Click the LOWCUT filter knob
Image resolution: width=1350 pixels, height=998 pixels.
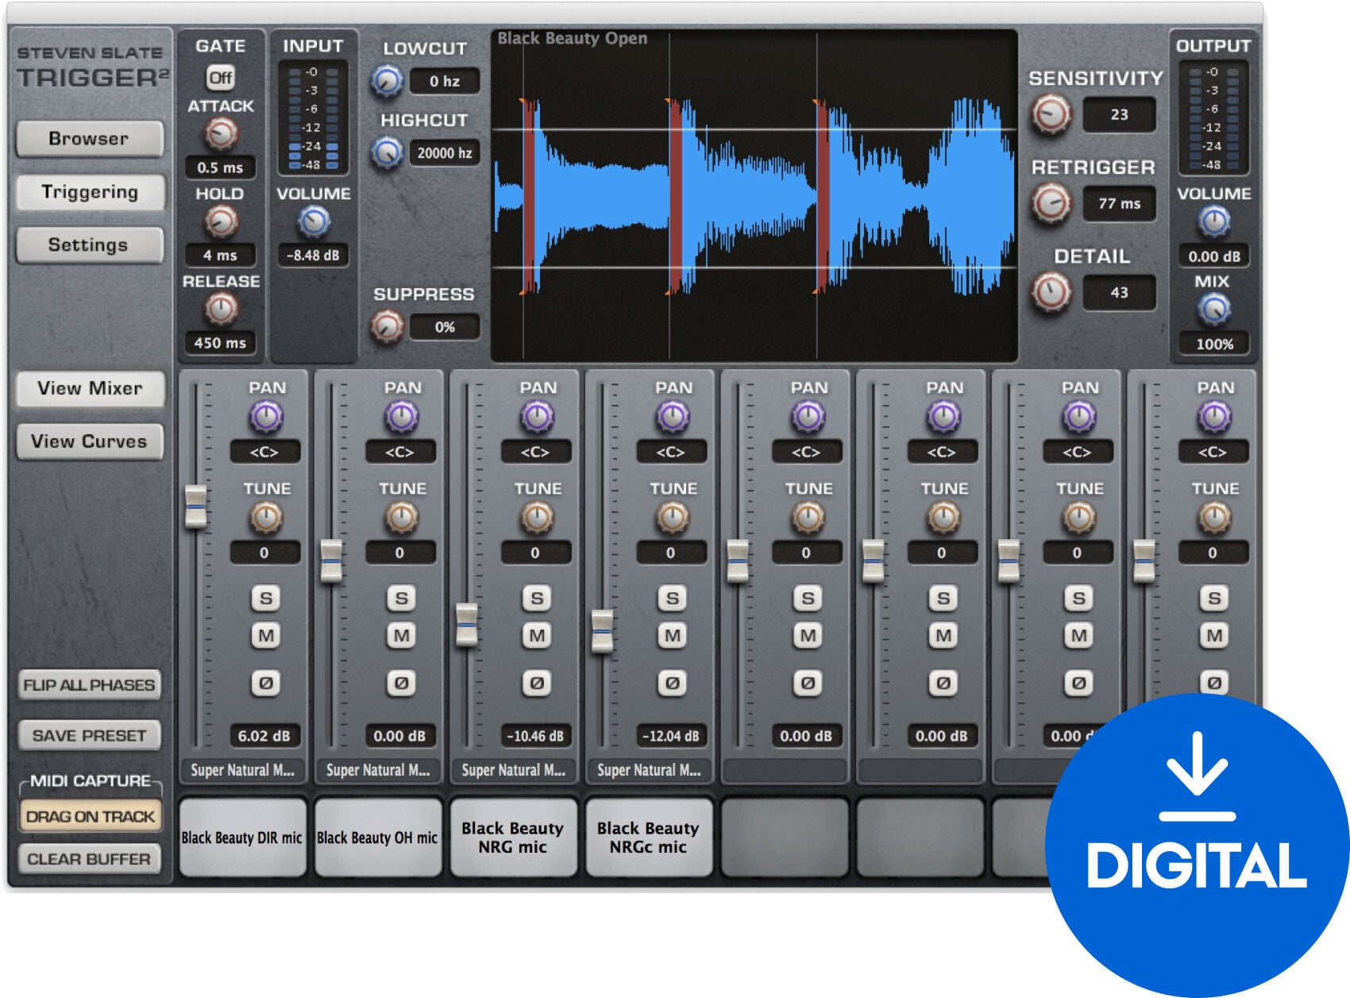(x=387, y=79)
